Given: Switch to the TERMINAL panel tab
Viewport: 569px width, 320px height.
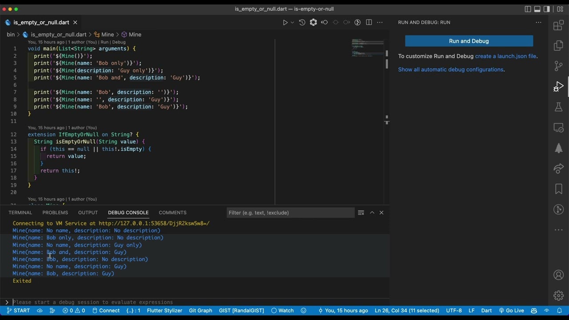Looking at the screenshot, I should click(20, 212).
